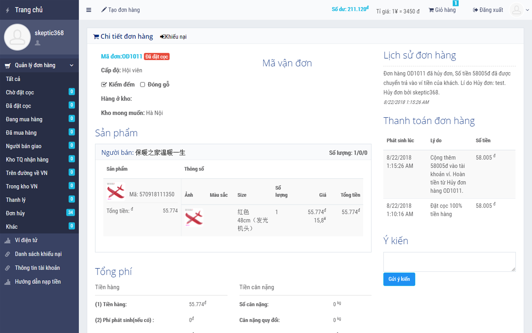Open the user avatar in the top bar
532x333 pixels.
coord(517,10)
